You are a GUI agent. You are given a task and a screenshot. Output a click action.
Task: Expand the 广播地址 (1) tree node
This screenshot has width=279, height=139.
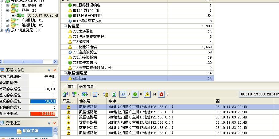7,20
